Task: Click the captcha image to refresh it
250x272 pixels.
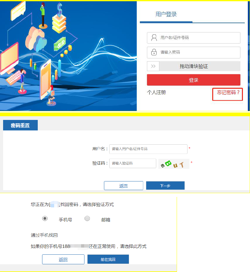Action: 174,164
